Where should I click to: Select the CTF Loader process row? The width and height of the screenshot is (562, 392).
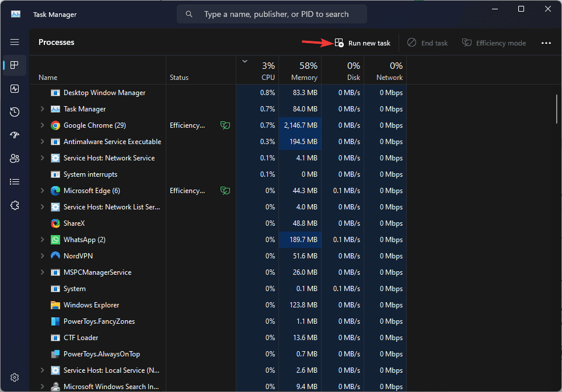point(218,338)
